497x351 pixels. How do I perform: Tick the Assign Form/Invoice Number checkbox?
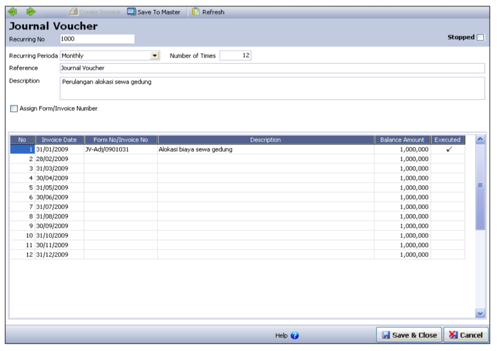[x=14, y=109]
